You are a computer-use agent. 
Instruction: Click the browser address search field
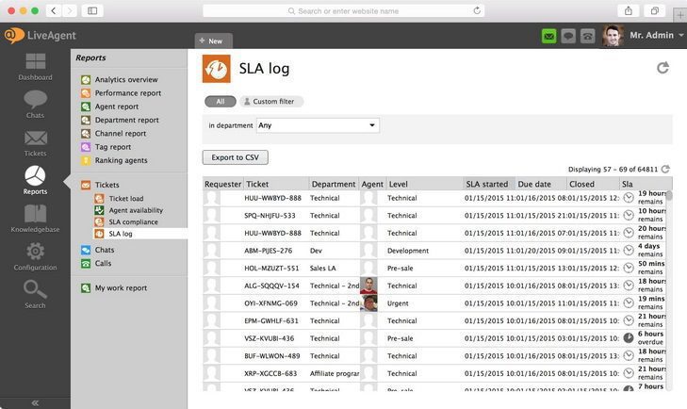tap(343, 10)
